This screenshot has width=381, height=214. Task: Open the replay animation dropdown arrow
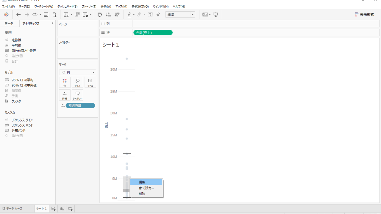point(40,15)
